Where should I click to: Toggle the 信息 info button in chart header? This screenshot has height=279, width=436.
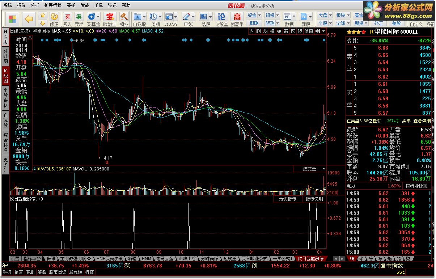(309, 31)
